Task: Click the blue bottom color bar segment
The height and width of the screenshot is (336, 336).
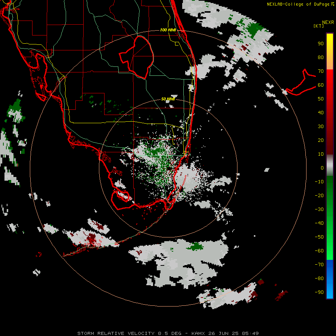Action: (330, 279)
